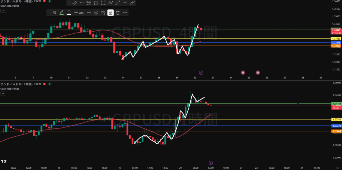
Task: Click the 1.33532 yellow price label on upper chart
Action: tap(335, 39)
